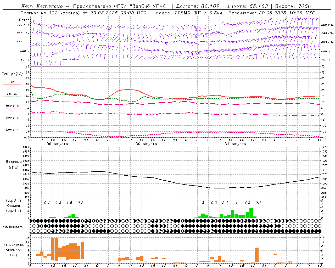Click the '1.5' precipitation total value
The image size is (335, 268).
point(69,203)
